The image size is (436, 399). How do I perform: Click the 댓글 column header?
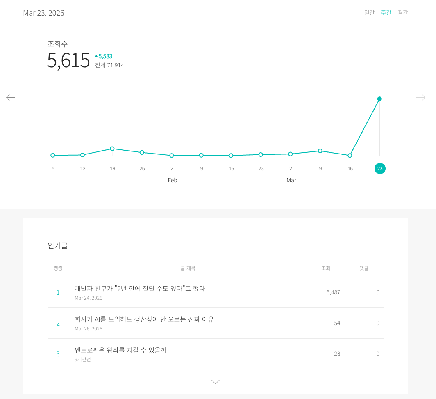point(364,268)
